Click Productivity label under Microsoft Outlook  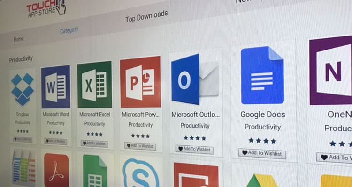(x=195, y=126)
